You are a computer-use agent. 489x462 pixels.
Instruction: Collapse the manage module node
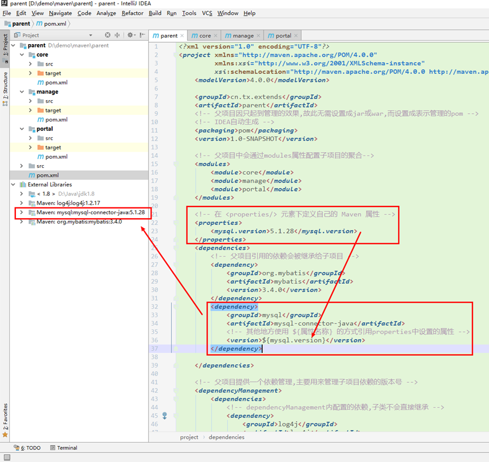(22, 92)
